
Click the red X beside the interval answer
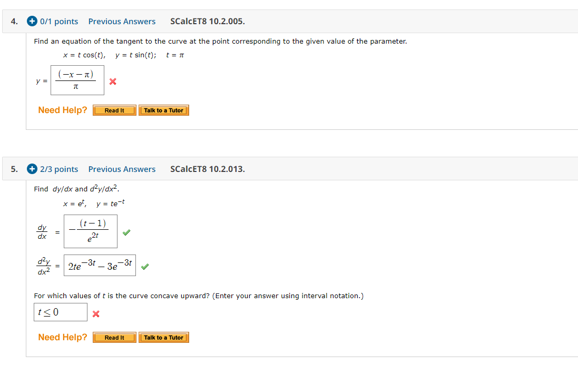(x=95, y=314)
